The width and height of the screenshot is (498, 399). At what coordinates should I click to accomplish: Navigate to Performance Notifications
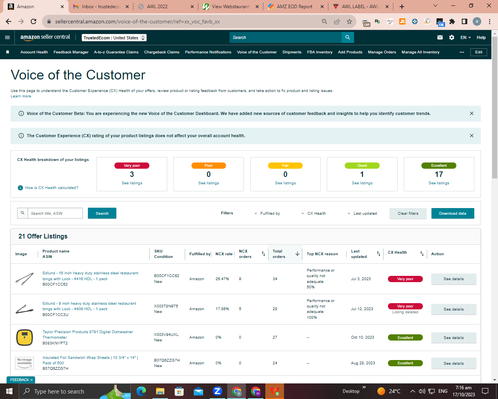tap(208, 52)
